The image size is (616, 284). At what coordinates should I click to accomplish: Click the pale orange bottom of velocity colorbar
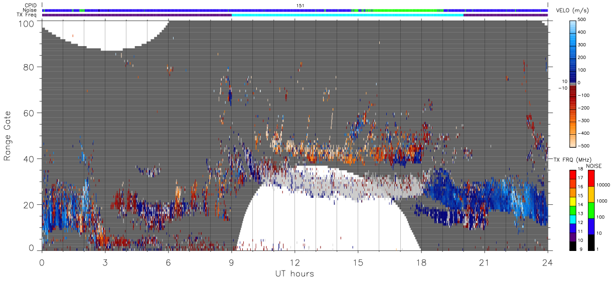pos(572,142)
